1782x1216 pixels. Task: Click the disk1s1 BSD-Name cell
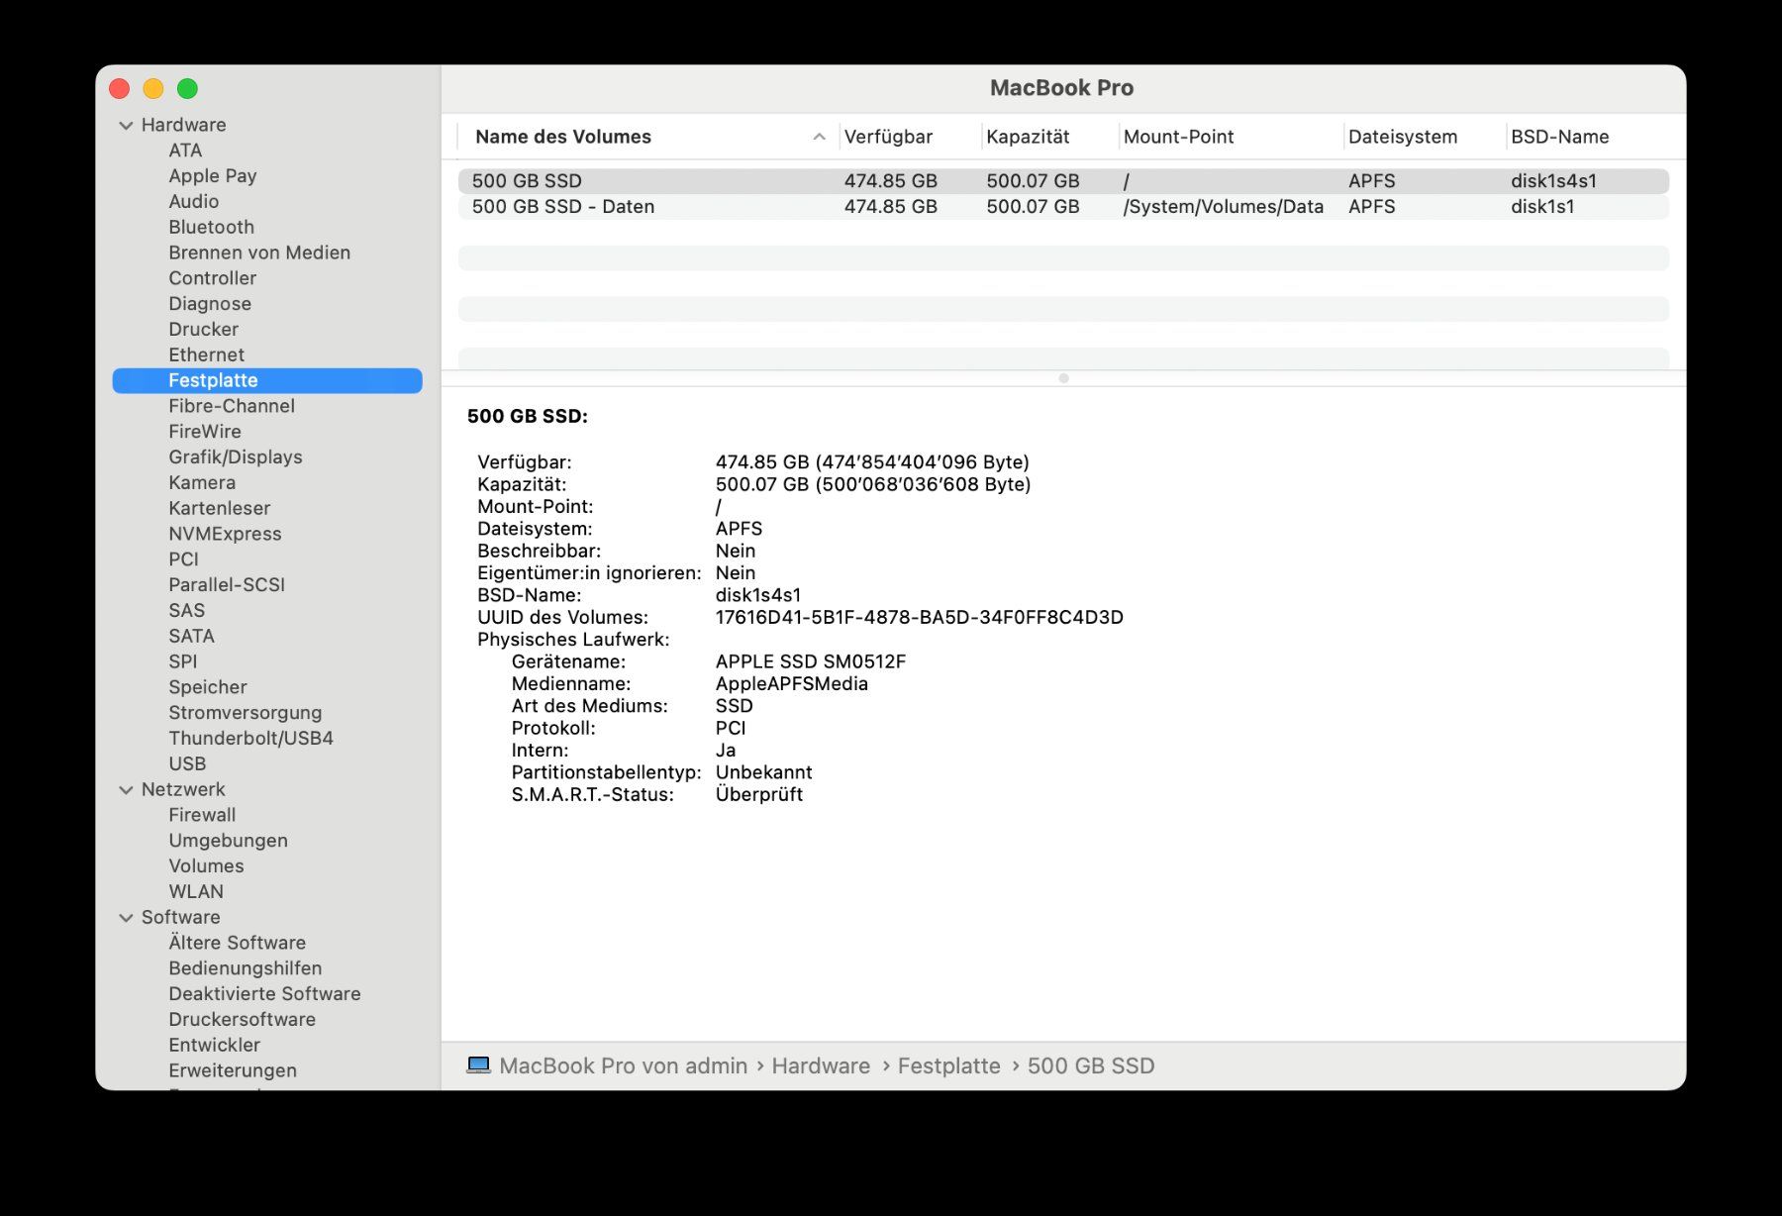tap(1542, 207)
